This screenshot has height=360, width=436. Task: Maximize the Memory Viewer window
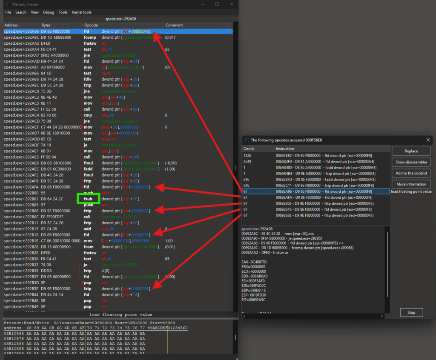[217, 4]
